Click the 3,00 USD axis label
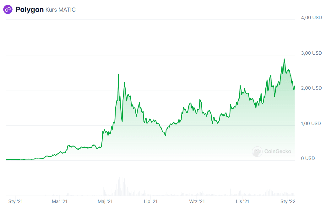This screenshot has width=326, height=209. click(311, 53)
